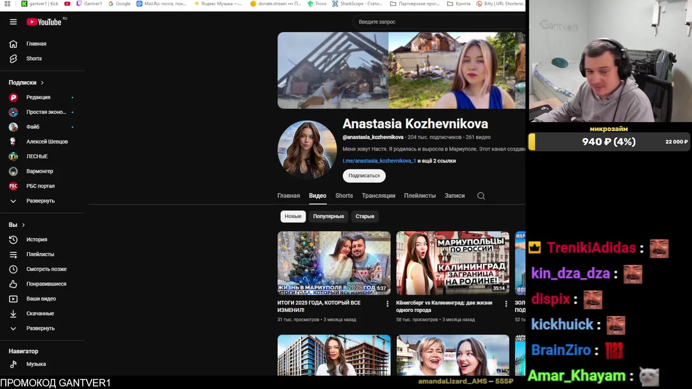
Task: Open the Калининград заграница video thumbnail
Action: [x=453, y=263]
